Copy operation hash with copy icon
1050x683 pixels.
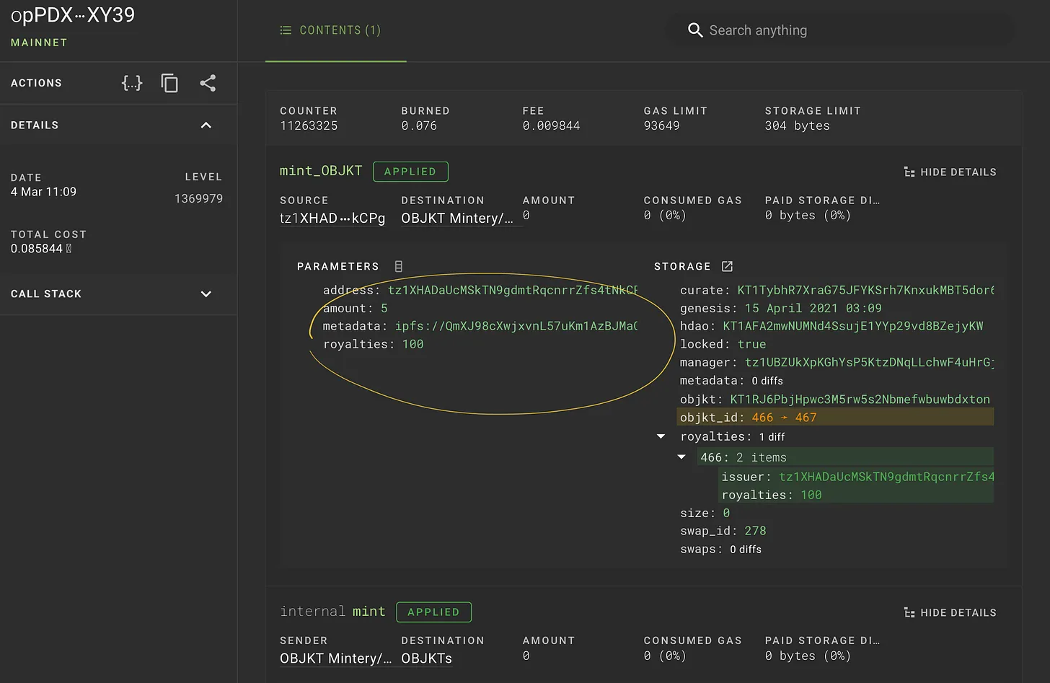169,83
